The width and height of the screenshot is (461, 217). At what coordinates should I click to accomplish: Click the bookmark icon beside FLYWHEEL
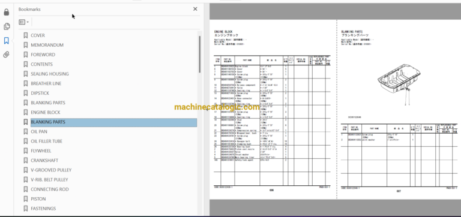[x=26, y=151]
